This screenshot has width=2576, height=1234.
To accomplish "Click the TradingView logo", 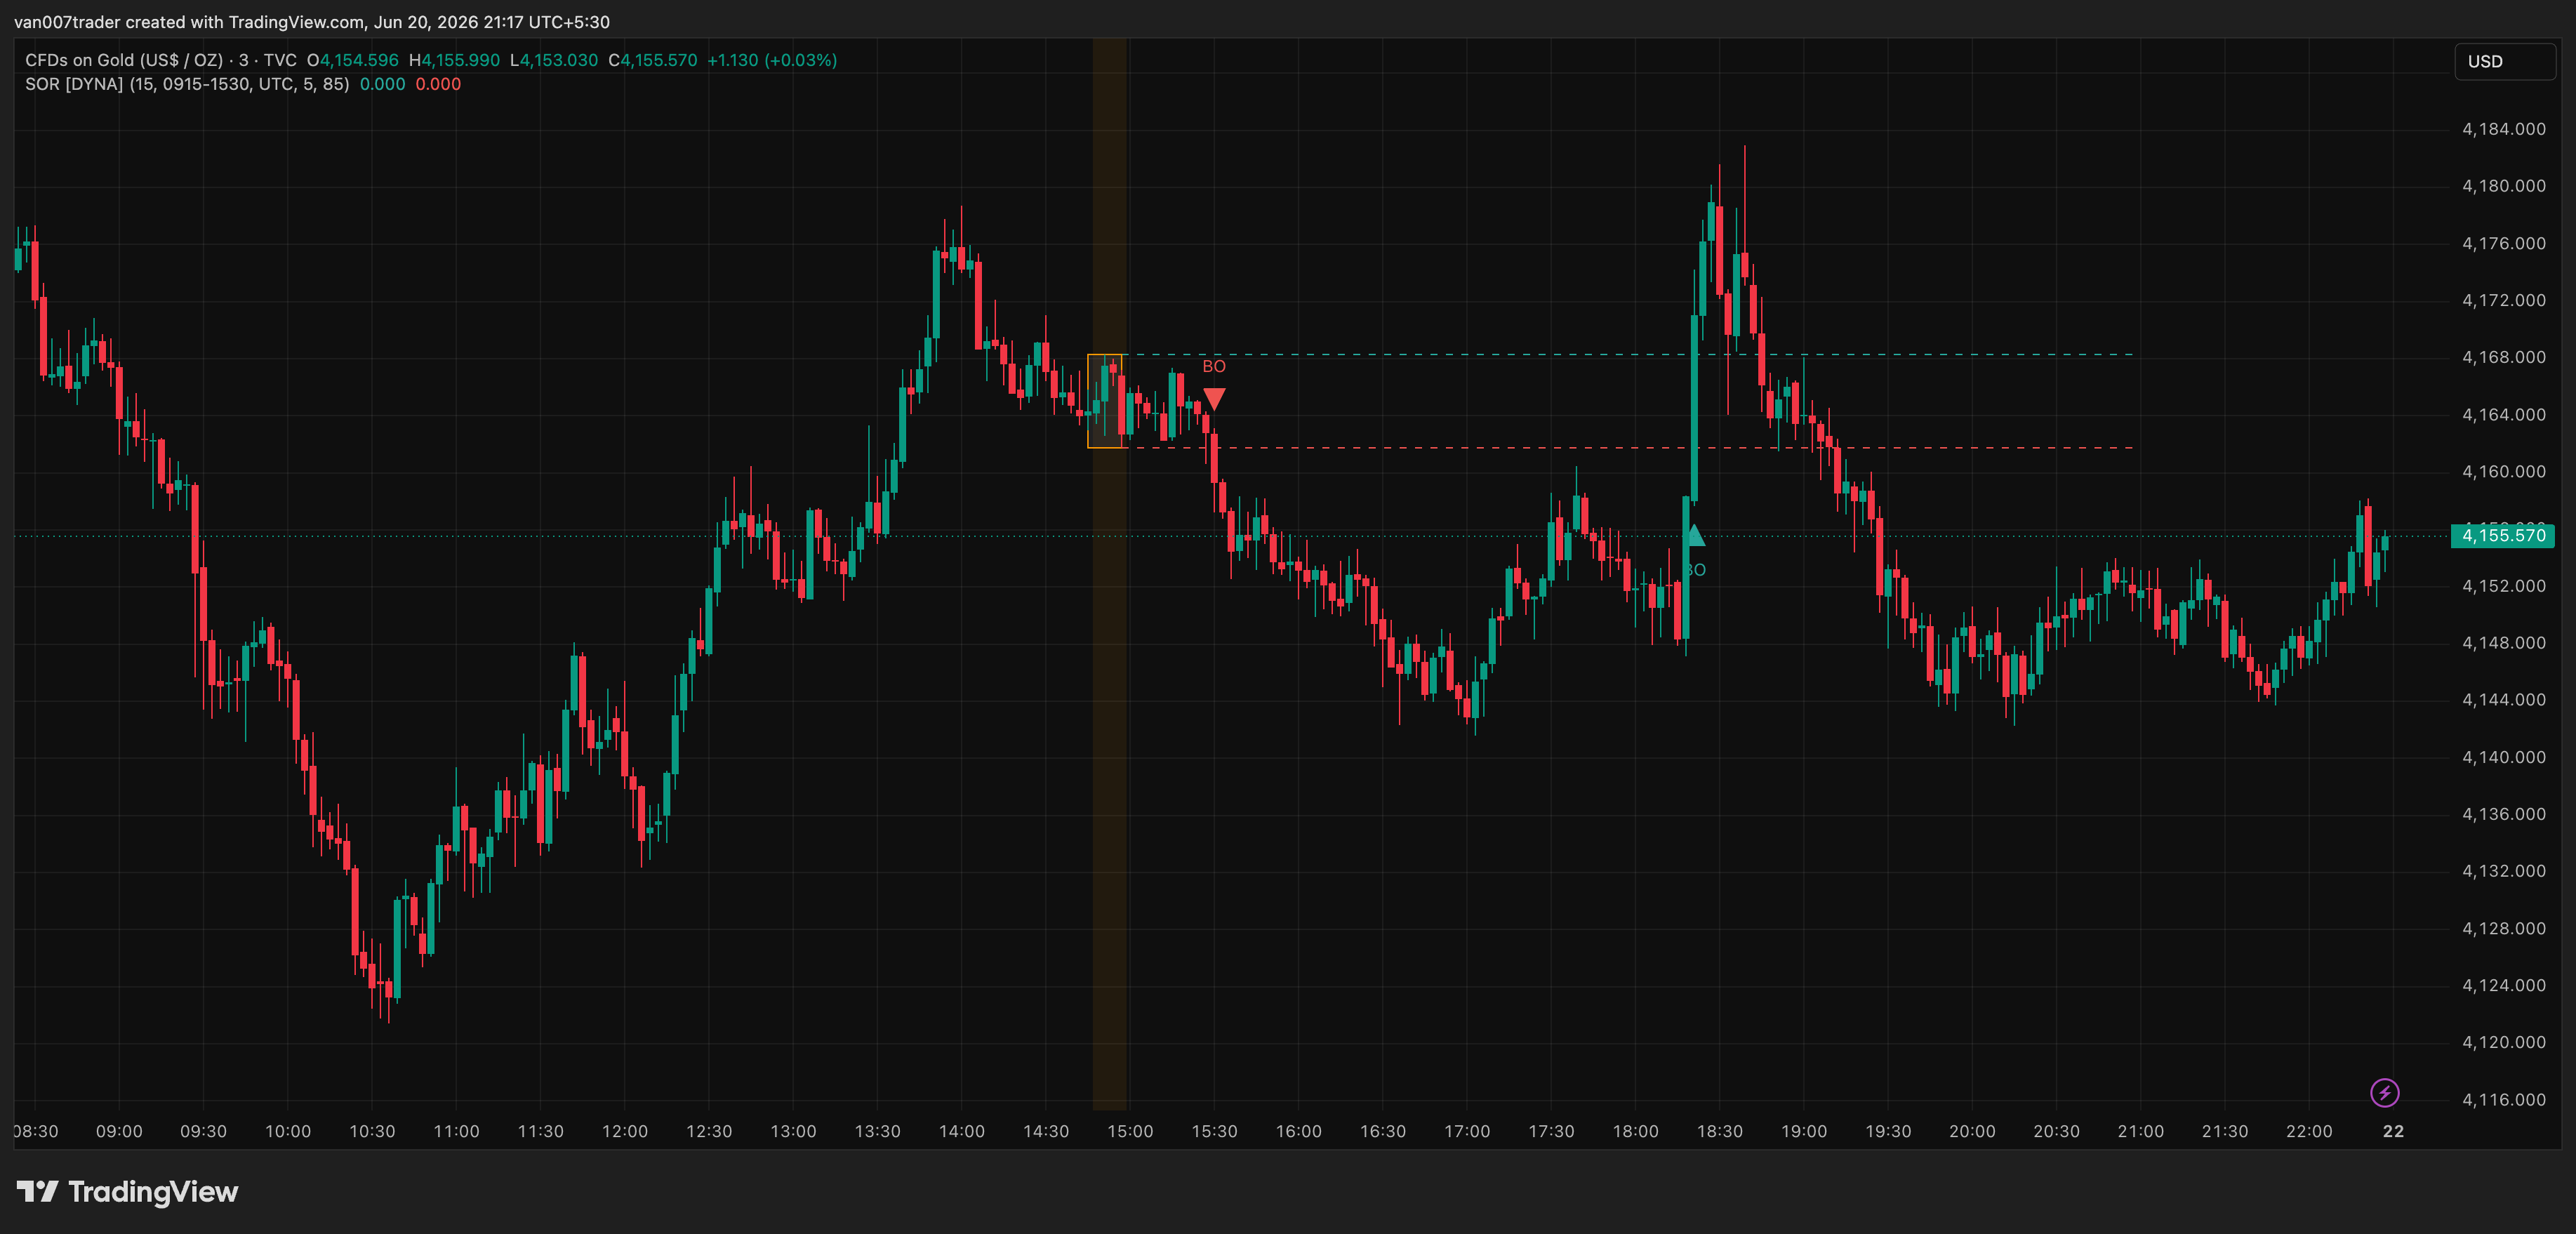I will 128,1192.
